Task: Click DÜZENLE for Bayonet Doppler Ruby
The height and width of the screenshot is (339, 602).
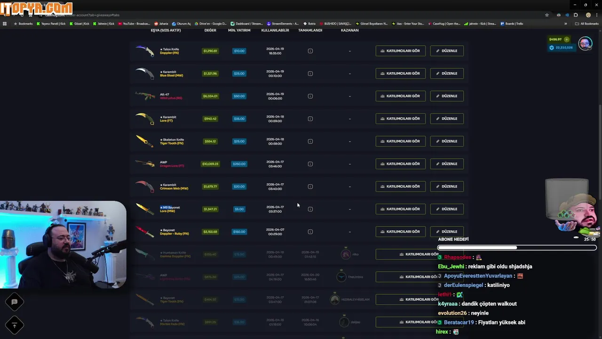Action: tap(447, 232)
